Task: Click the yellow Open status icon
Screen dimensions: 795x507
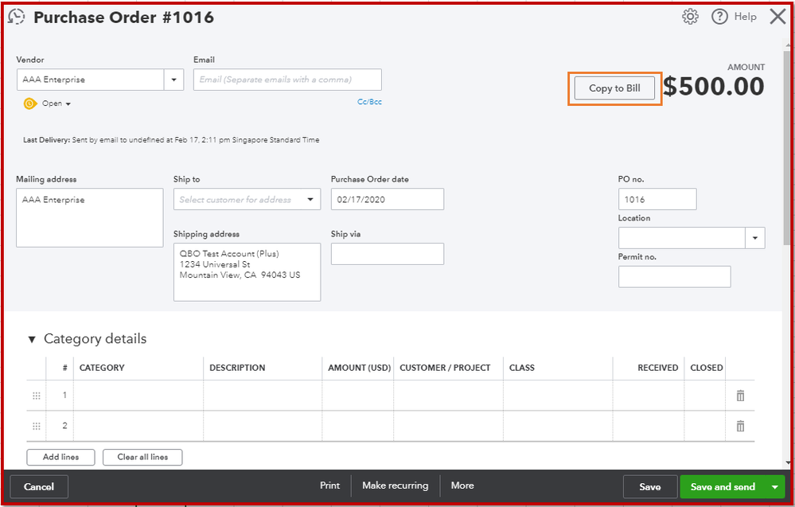Action: [30, 103]
